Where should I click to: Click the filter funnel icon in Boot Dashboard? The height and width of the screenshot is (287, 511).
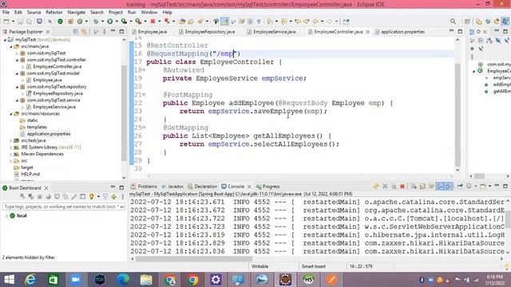[x=105, y=197]
